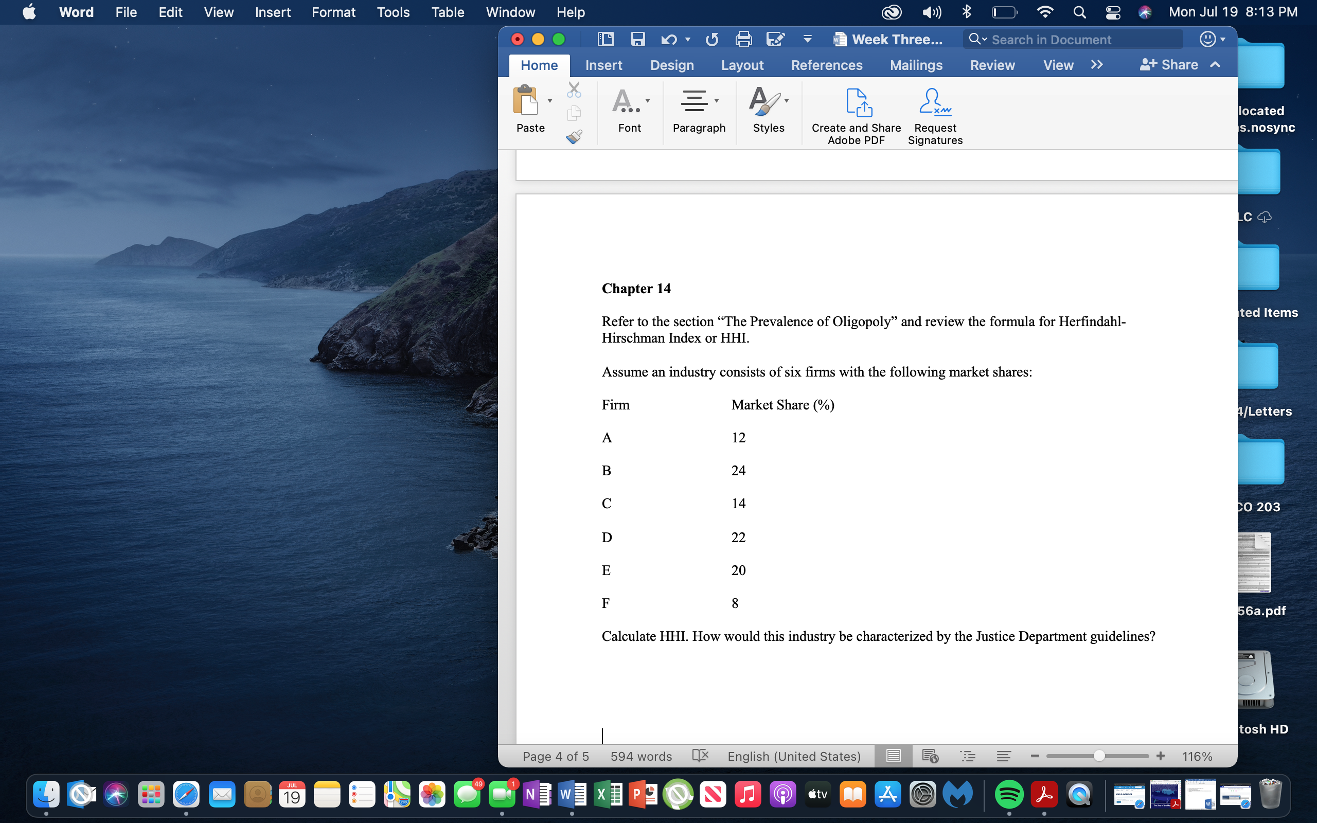Image resolution: width=1317 pixels, height=823 pixels.
Task: Print using the quick access Print icon
Action: pos(744,39)
